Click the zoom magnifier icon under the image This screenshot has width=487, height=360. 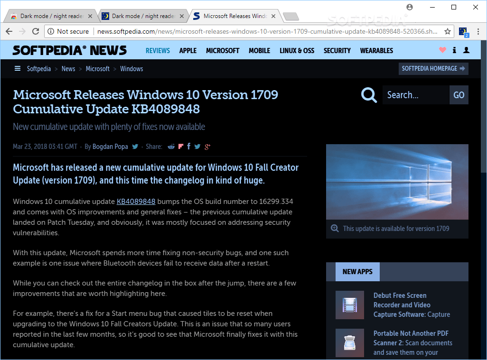[335, 229]
